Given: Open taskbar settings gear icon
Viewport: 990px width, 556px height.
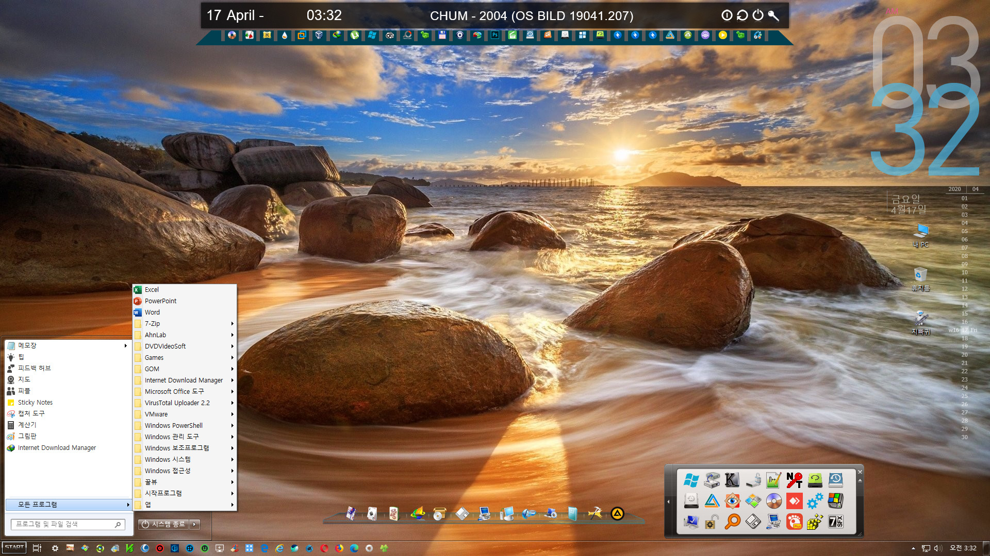Looking at the screenshot, I should point(55,548).
